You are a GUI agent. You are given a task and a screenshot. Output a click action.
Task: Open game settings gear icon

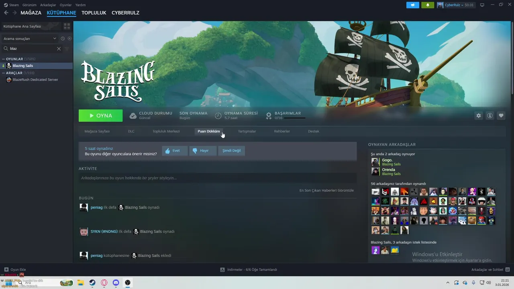479,116
